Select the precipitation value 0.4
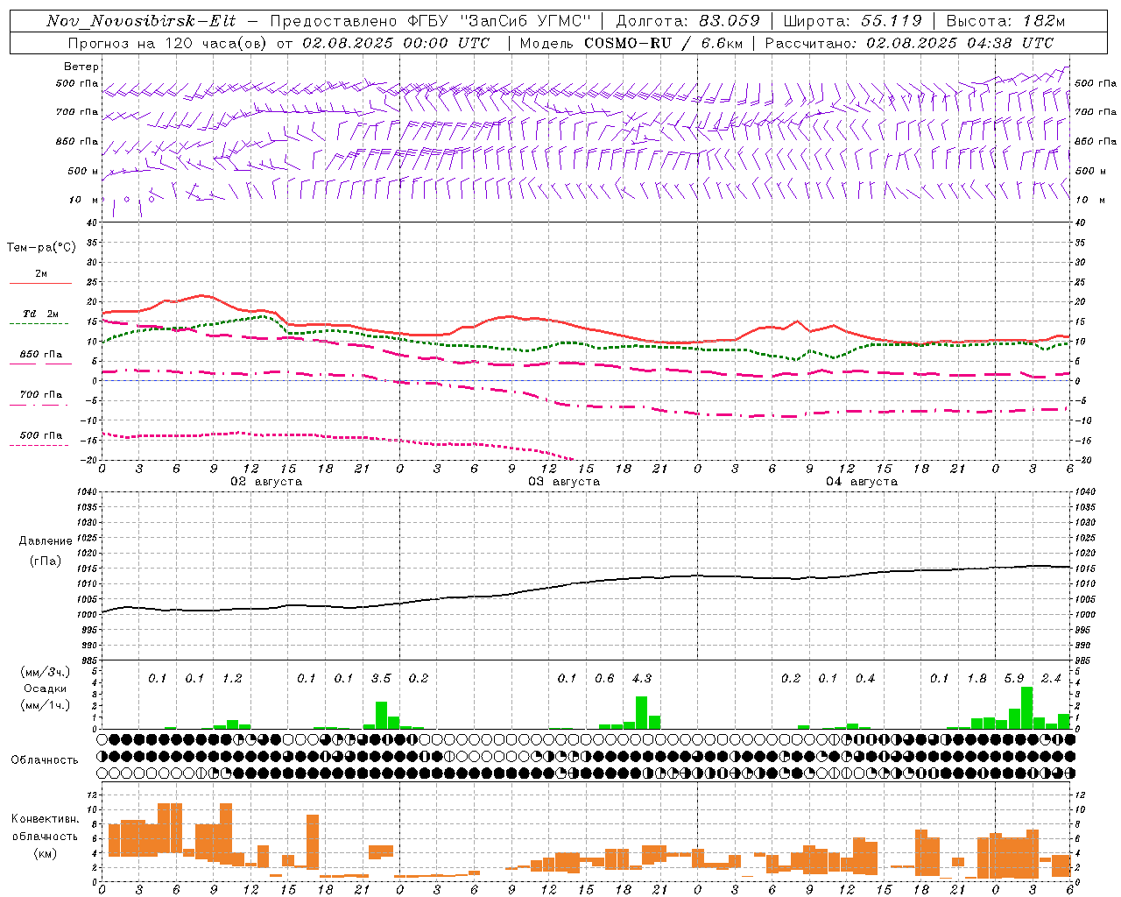 pyautogui.click(x=865, y=679)
